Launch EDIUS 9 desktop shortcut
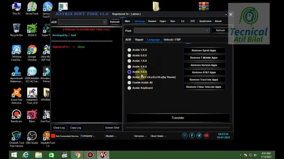 32,30
